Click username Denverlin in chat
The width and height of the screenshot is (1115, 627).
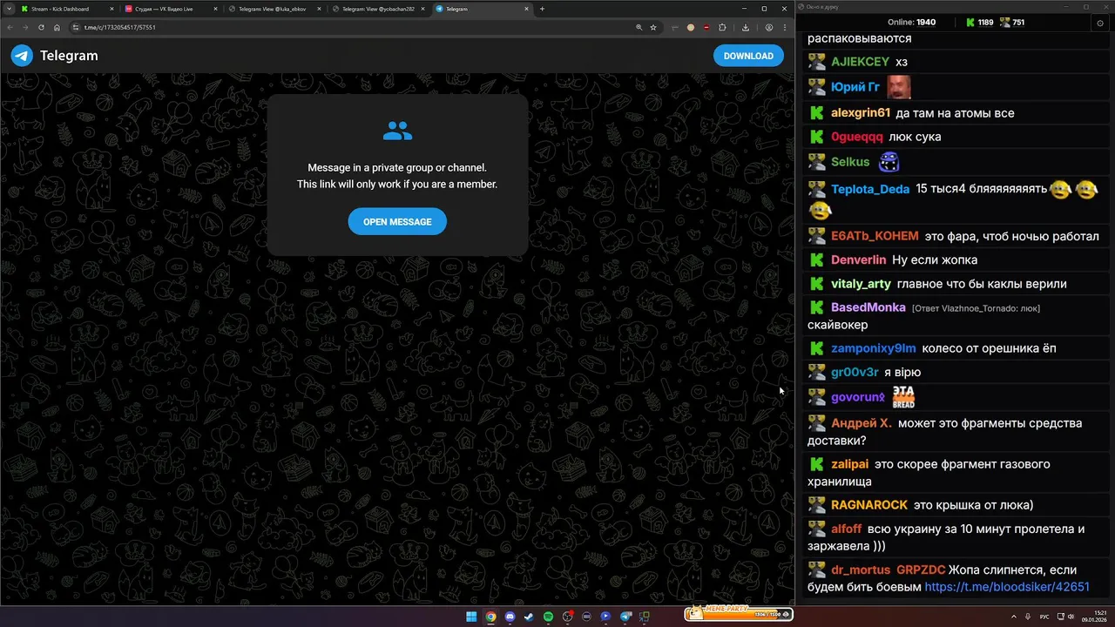(x=859, y=260)
